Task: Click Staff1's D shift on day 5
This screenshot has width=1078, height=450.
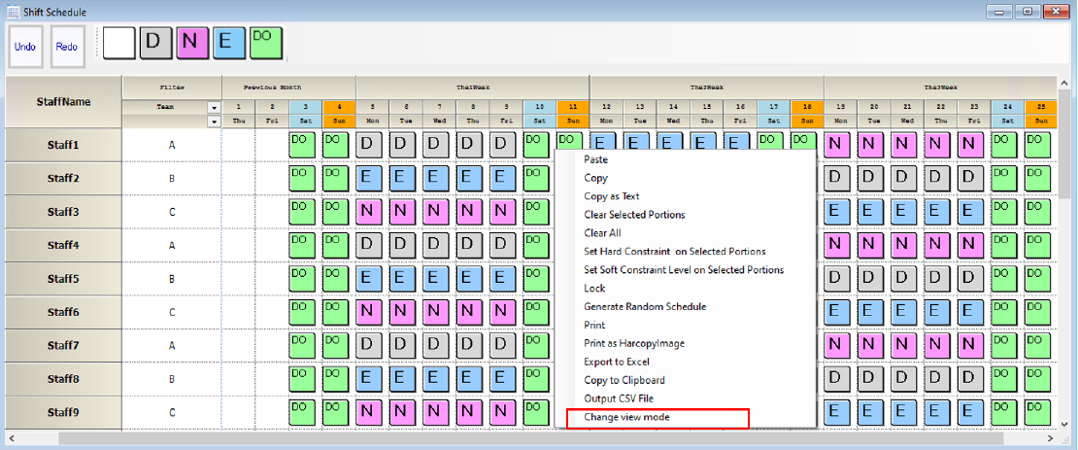Action: pyautogui.click(x=371, y=145)
